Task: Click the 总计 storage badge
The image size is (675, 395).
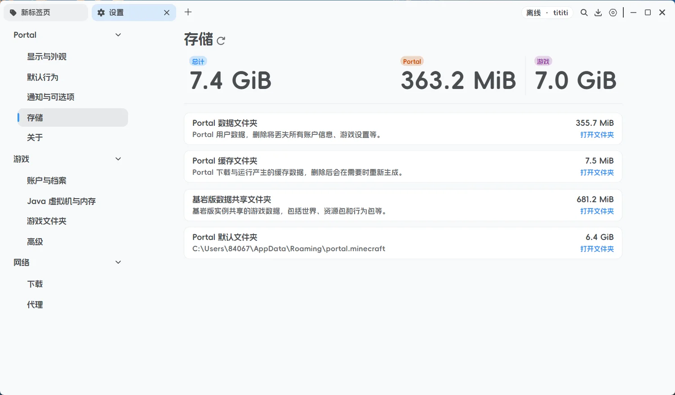Action: point(198,62)
